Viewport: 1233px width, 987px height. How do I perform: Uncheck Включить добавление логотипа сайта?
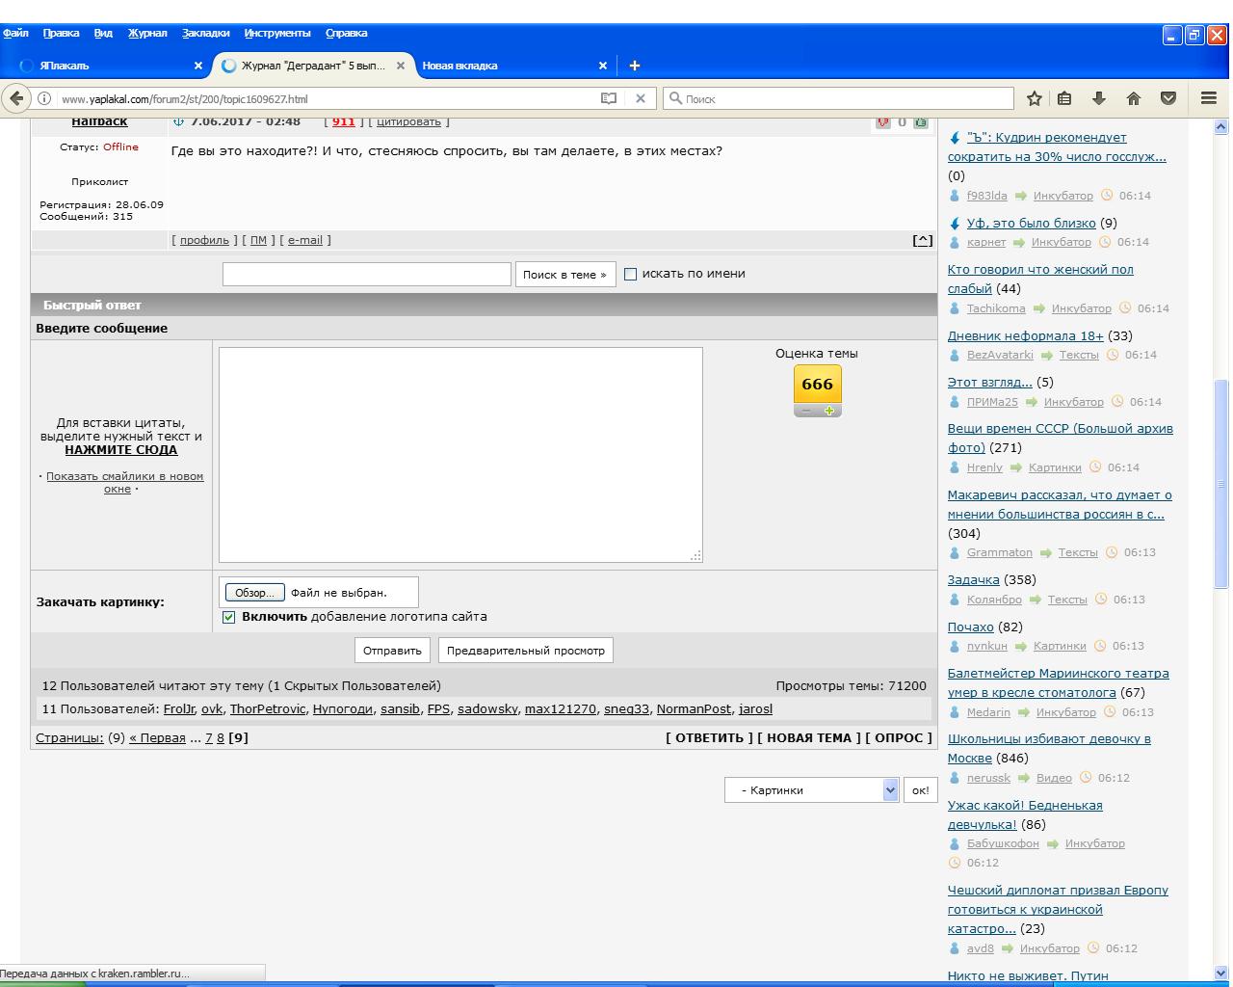(228, 617)
